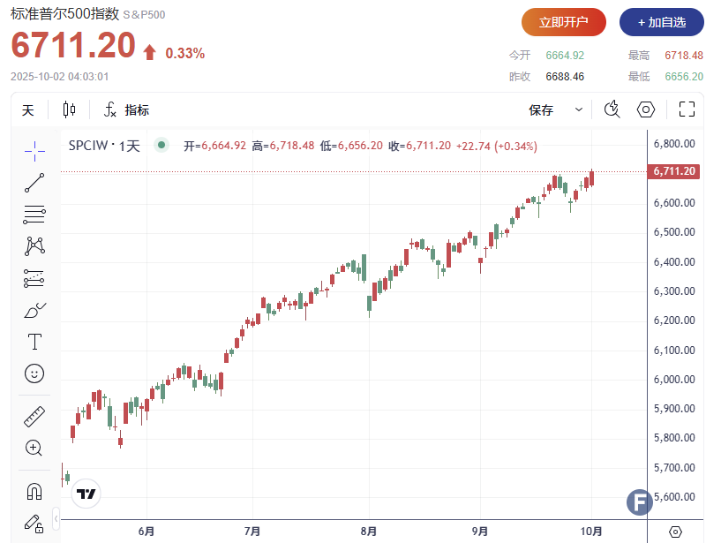Select the trend line drawing tool
706x543 pixels.
(34, 183)
